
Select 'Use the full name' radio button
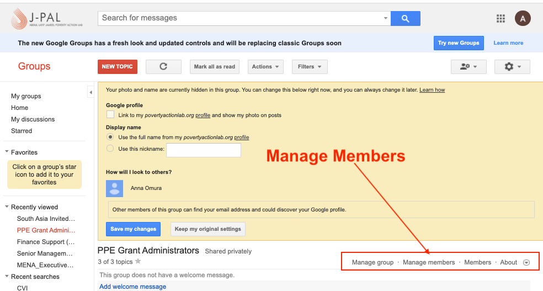110,137
